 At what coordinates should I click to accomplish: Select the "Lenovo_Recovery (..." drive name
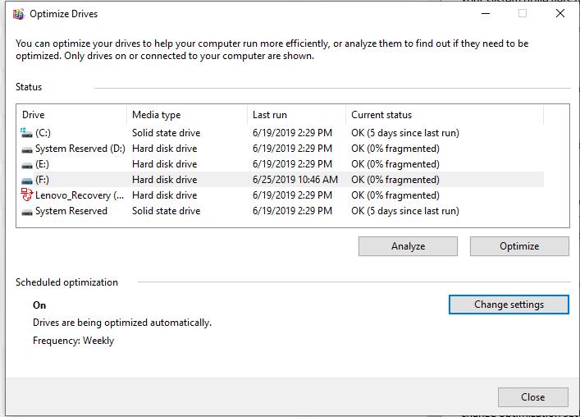pos(80,195)
